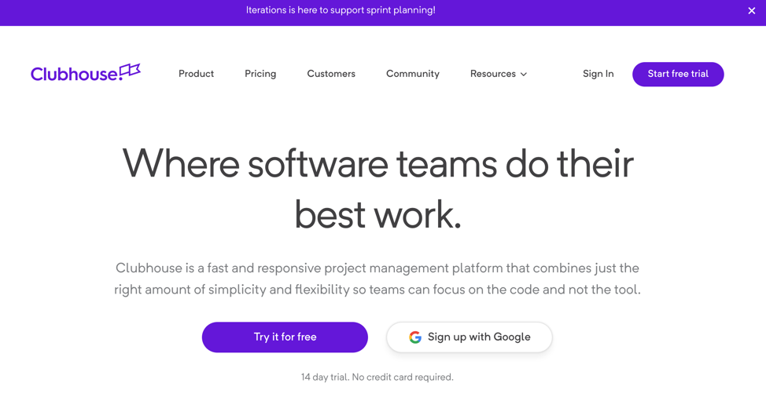Click the '14 day trial. No credit card required.' text

377,377
